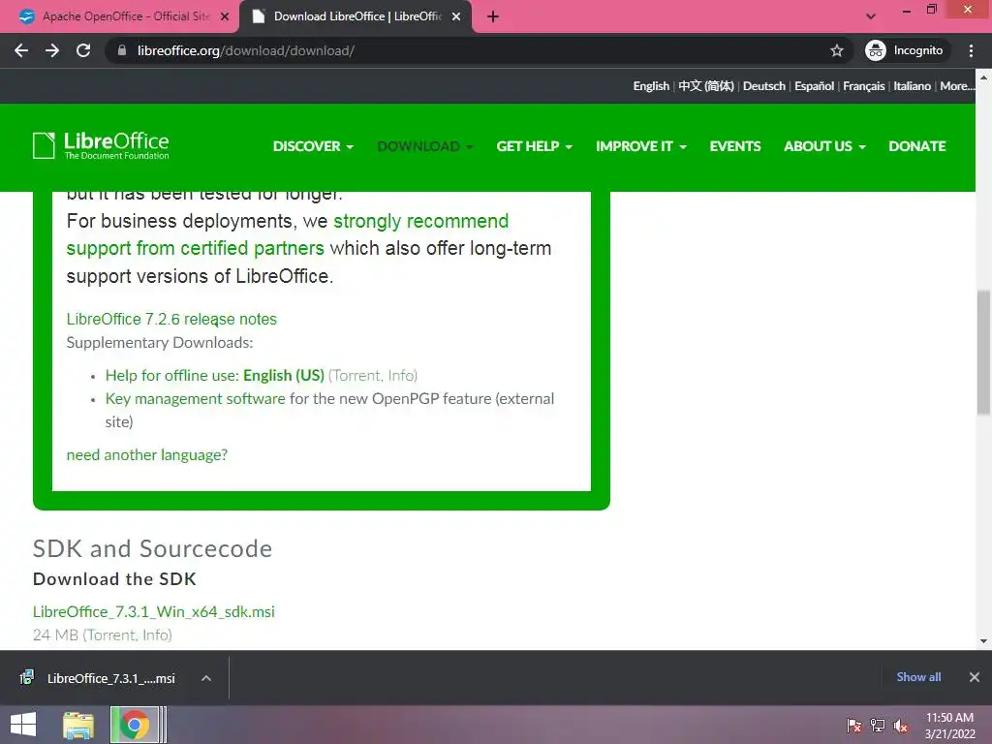Go back to the previous page
Image resolution: width=992 pixels, height=744 pixels.
[21, 50]
